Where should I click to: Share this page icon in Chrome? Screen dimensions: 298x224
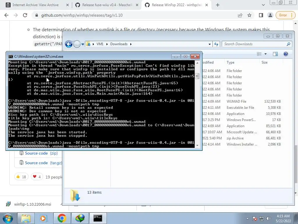coord(240,15)
